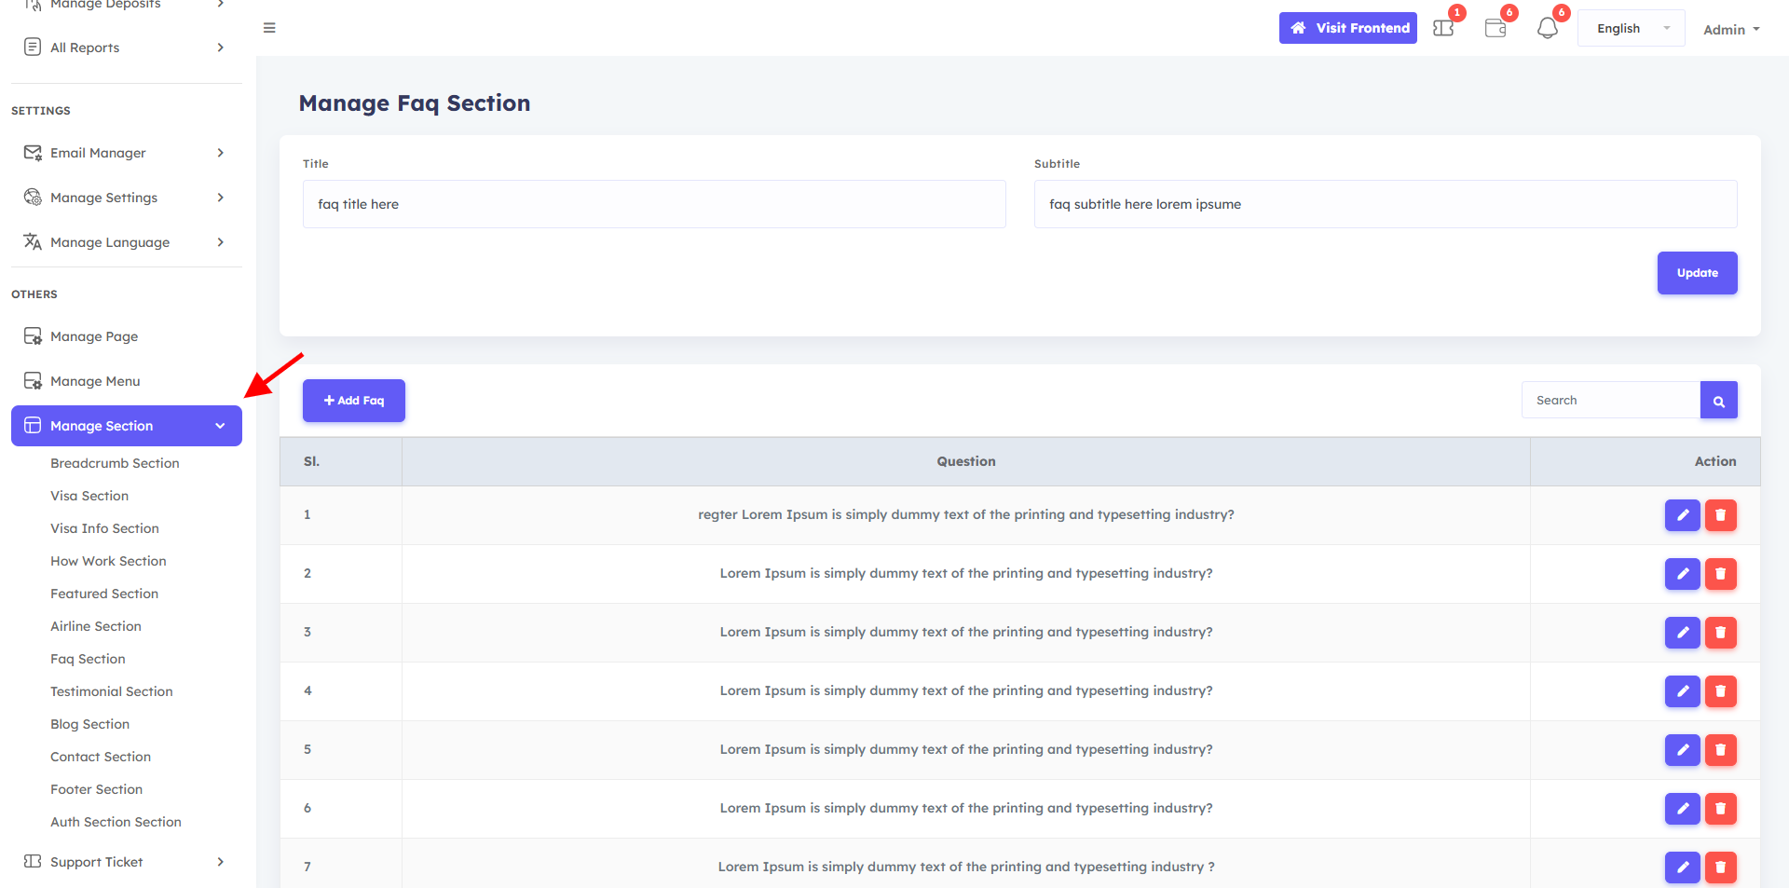
Task: Open Blog Section submenu item
Action: coord(89,724)
